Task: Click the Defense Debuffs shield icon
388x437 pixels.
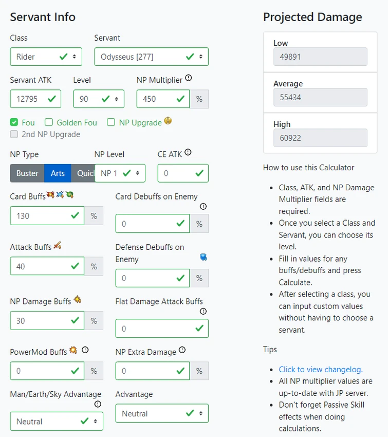Action: click(204, 257)
